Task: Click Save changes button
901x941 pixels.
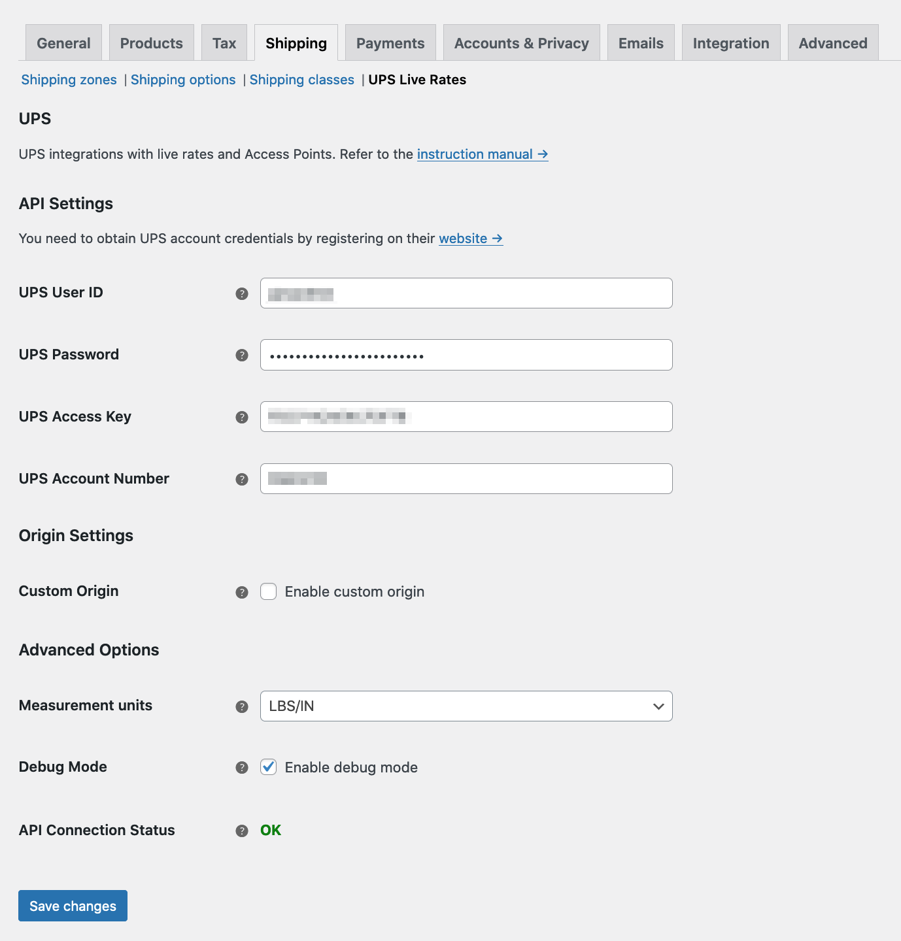Action: point(73,906)
